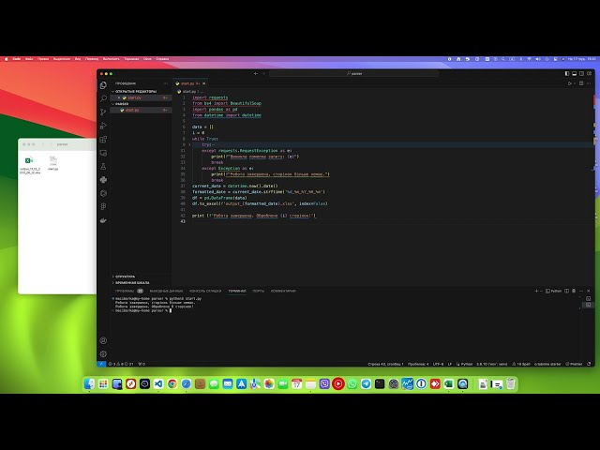Split the terminal panel
This screenshot has width=600, height=450.
tap(566, 291)
